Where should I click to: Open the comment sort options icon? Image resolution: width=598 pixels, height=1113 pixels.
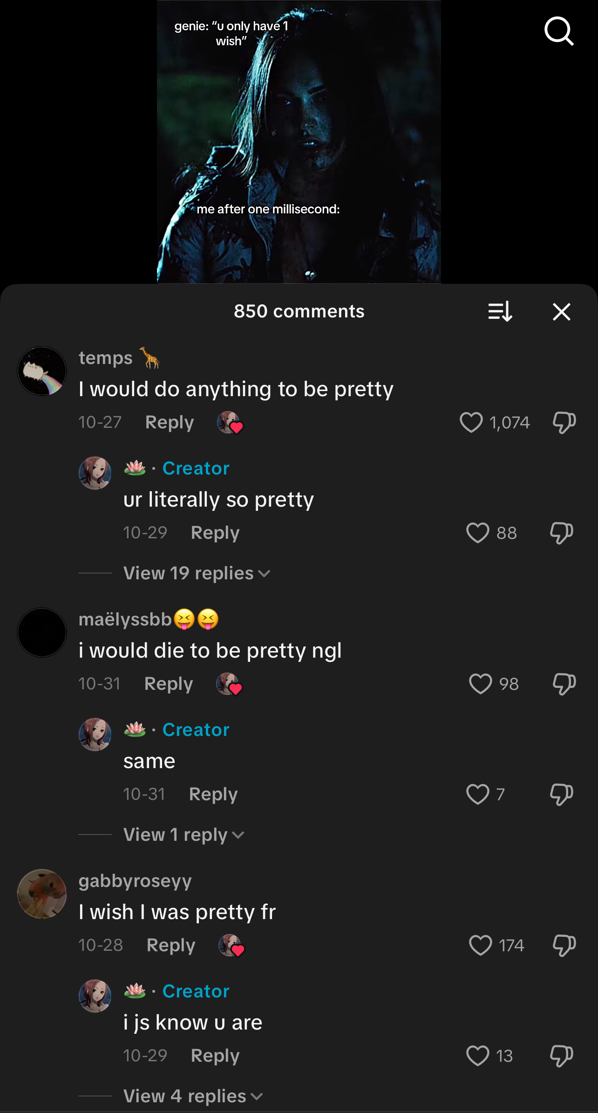(x=500, y=311)
